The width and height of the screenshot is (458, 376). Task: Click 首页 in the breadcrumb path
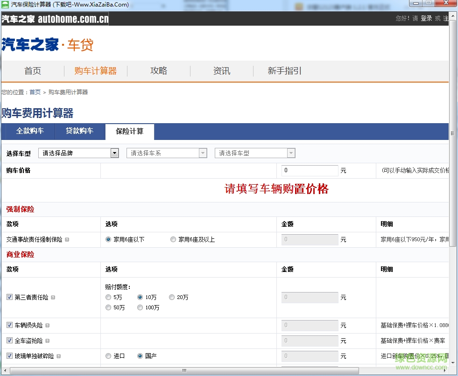click(x=35, y=92)
